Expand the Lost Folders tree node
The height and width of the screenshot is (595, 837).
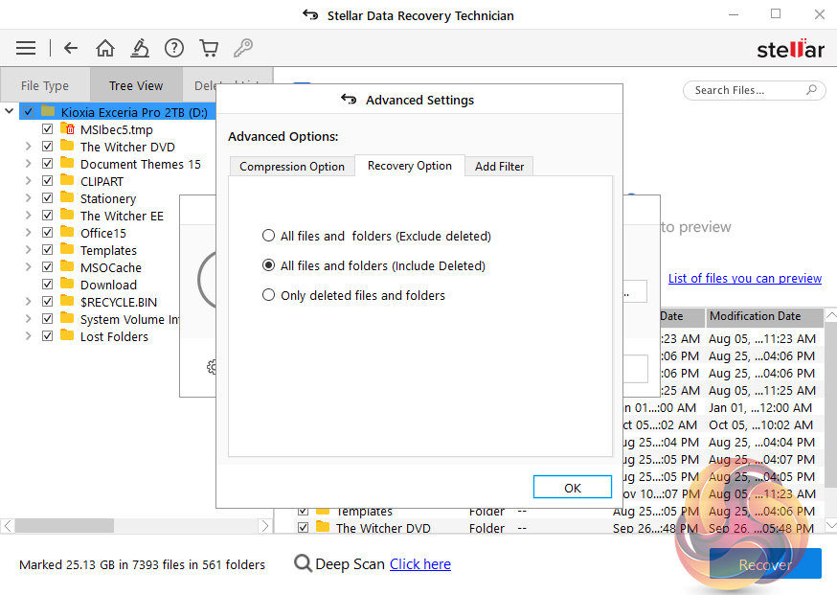pyautogui.click(x=29, y=336)
